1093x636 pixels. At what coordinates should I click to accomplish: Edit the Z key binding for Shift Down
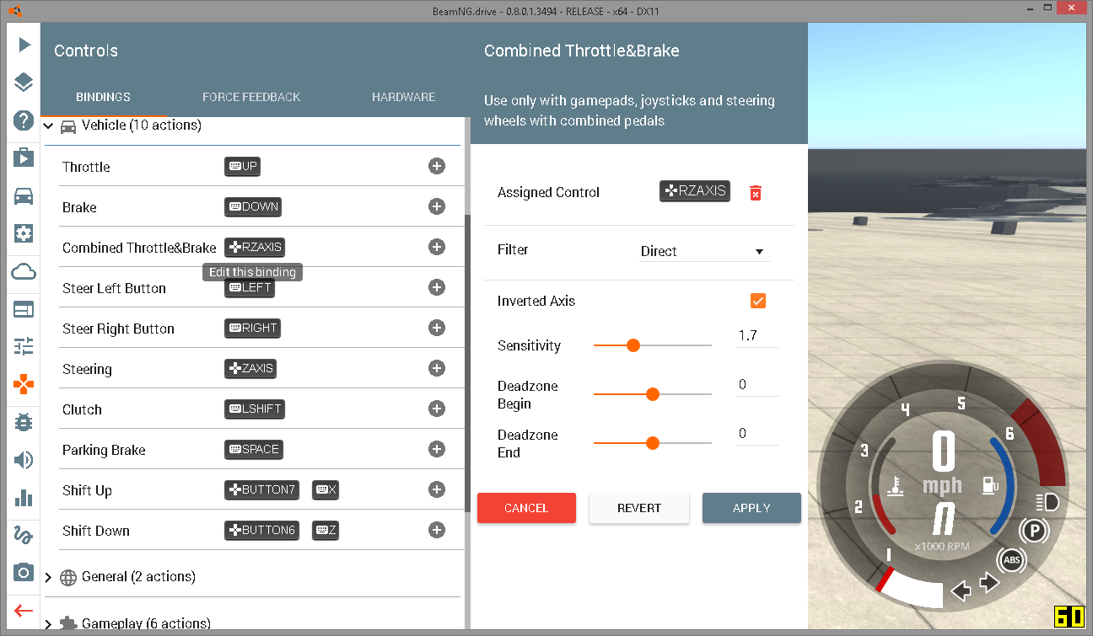click(x=326, y=531)
